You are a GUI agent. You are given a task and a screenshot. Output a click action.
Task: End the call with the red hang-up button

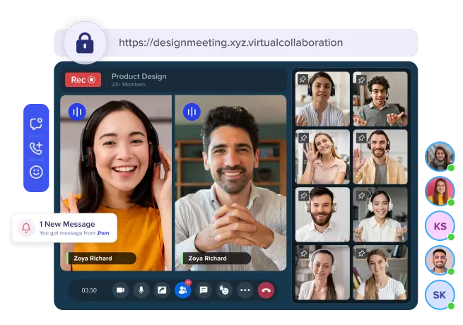pyautogui.click(x=266, y=290)
